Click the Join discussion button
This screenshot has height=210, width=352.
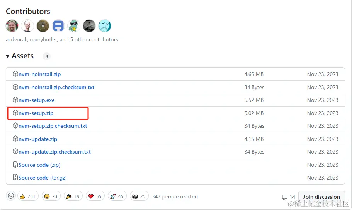[x=321, y=197]
